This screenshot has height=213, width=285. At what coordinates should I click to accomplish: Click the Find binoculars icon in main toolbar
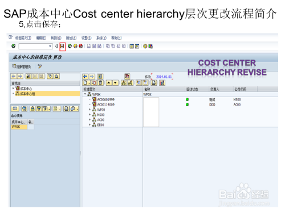(94, 46)
